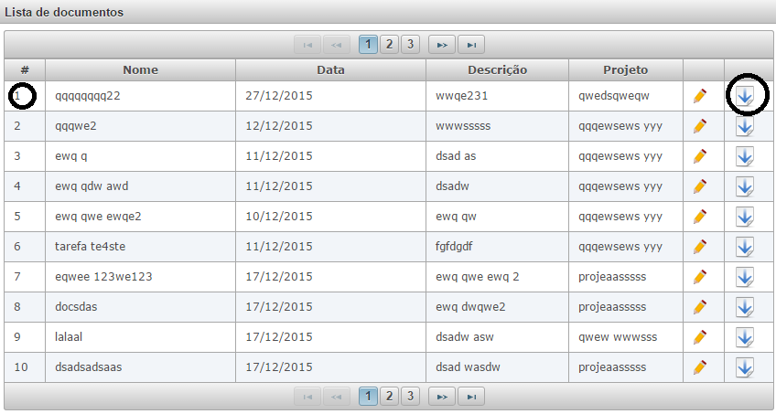This screenshot has width=776, height=414.
Task: Click name 'lalaal'
Action: [69, 337]
